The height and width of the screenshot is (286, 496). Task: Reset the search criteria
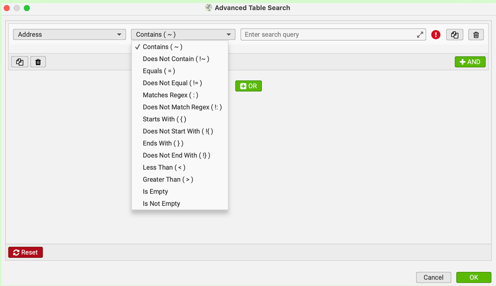point(26,252)
